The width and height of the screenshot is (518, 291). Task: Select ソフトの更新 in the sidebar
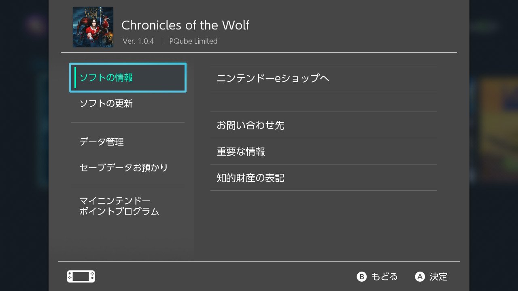[128, 103]
